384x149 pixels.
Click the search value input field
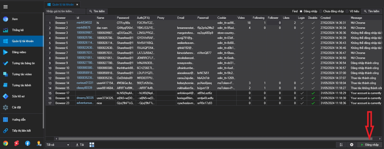[x=65, y=11]
